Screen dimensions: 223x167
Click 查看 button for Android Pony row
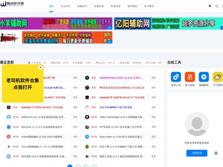[153, 78]
